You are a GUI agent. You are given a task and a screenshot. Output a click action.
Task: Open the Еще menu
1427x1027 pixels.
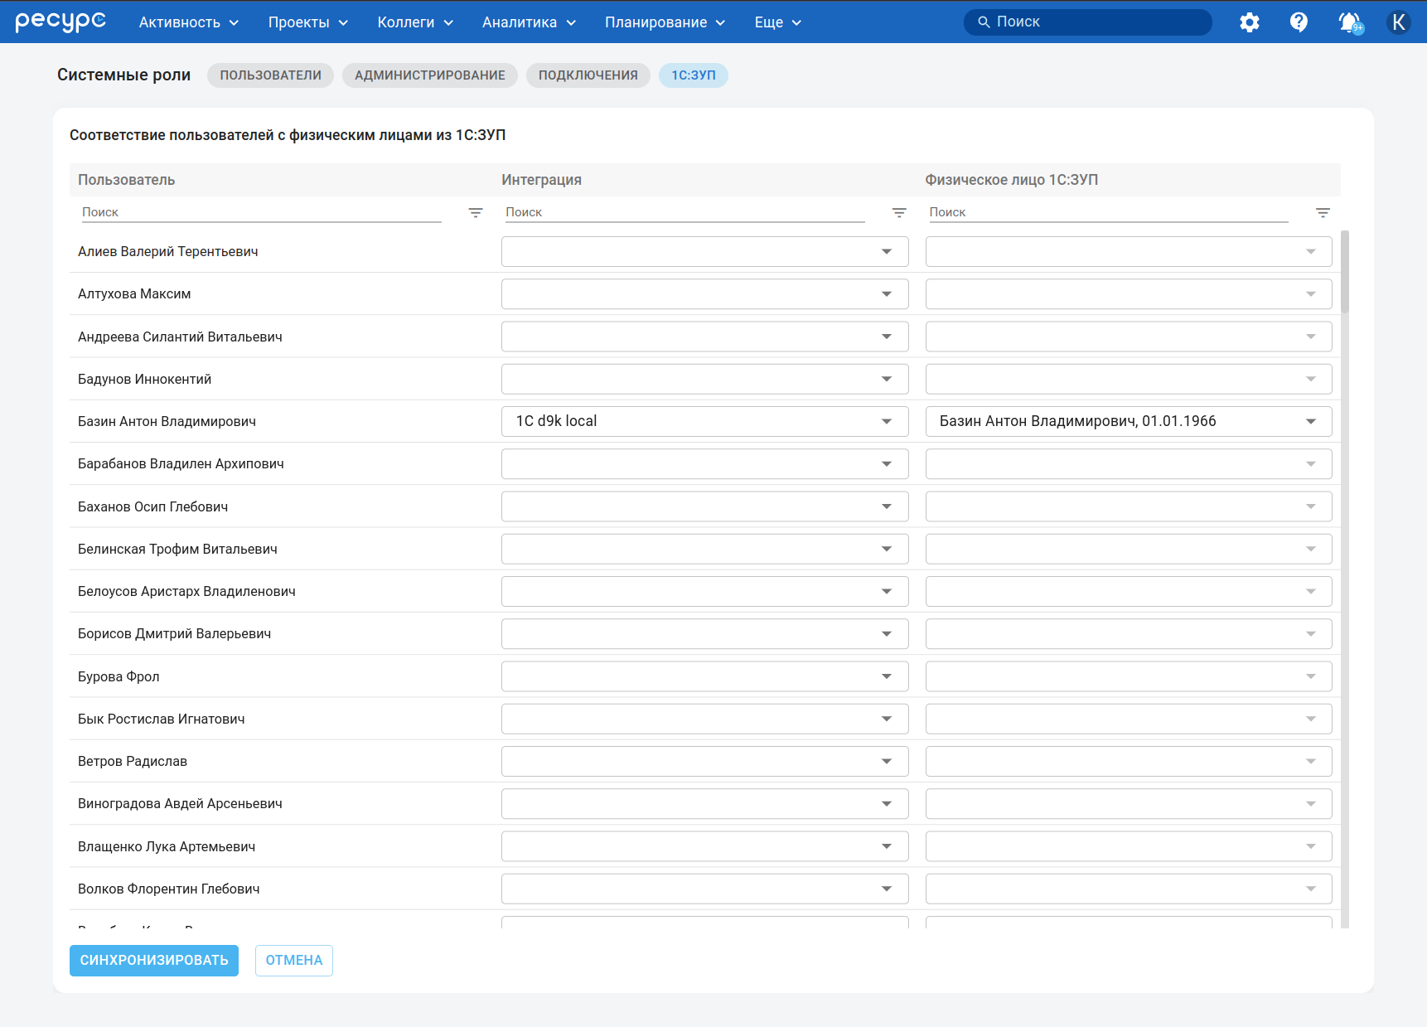[x=777, y=22]
